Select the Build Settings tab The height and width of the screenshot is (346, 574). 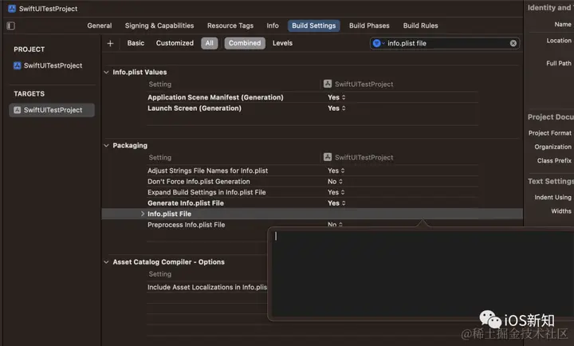[x=314, y=26]
